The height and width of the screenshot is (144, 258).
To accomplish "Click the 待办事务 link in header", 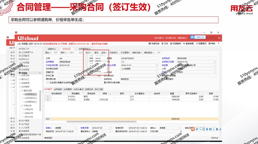I will click(170, 38).
